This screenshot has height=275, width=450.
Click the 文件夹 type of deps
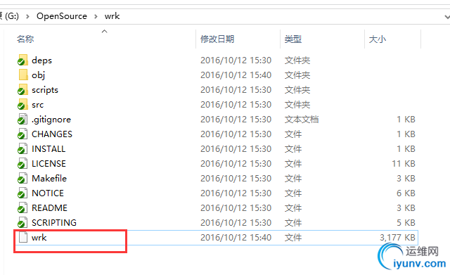(x=297, y=60)
